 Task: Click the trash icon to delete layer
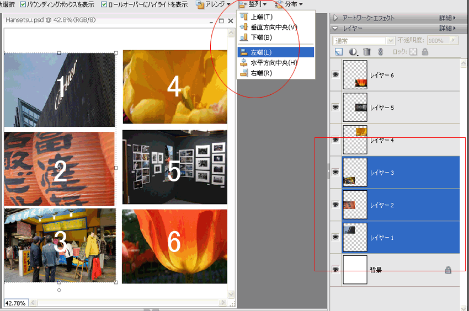[x=367, y=52]
